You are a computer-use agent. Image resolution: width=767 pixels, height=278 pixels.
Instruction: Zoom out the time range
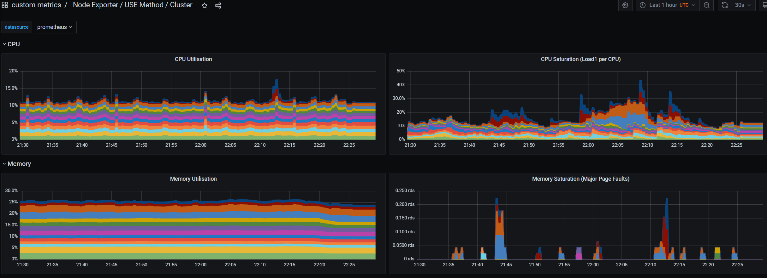[706, 5]
